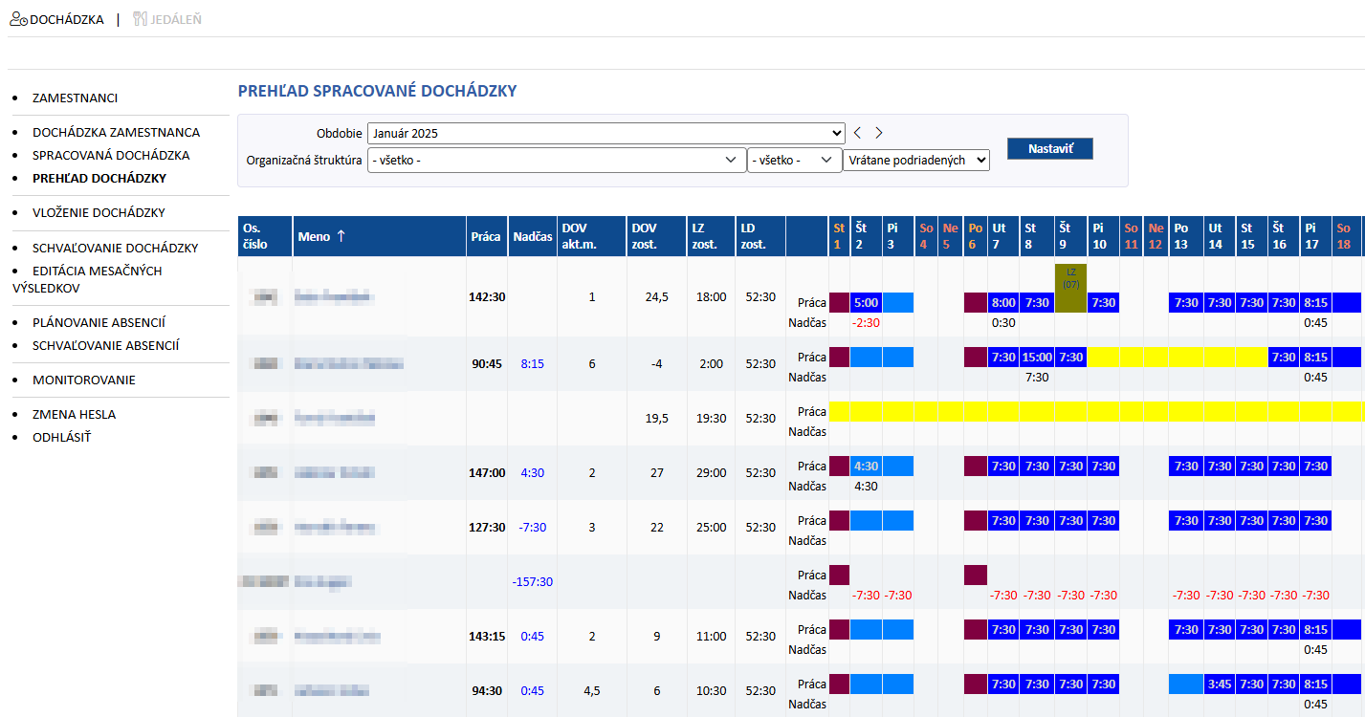This screenshot has width=1365, height=717.
Task: Click the 8:15 Nadčas value in blue
Action: pyautogui.click(x=533, y=363)
